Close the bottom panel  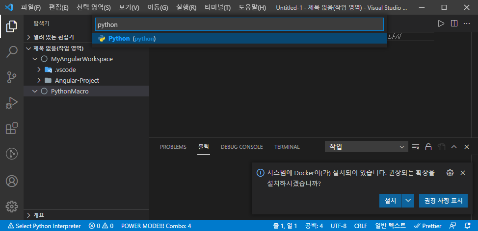pos(466,147)
